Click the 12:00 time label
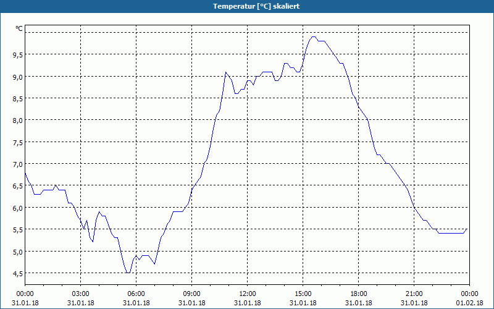The image size is (494, 309). (x=248, y=294)
